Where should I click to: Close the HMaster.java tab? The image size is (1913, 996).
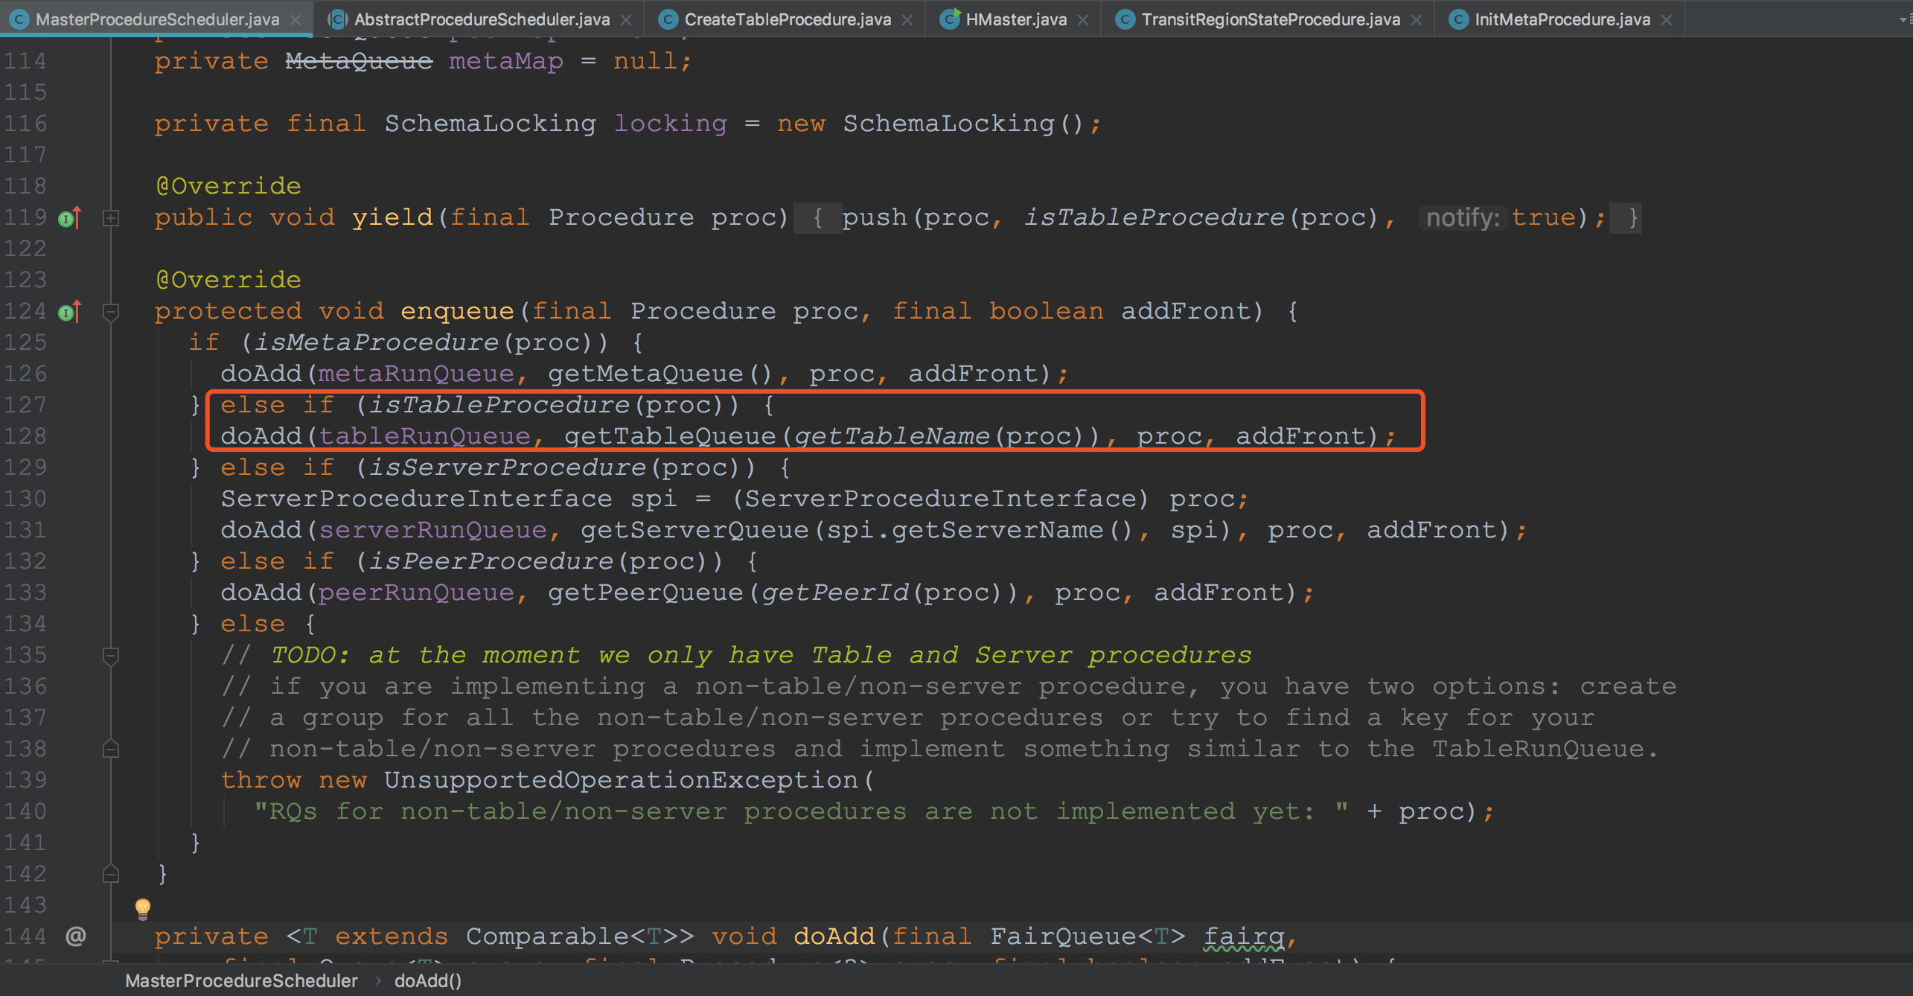tap(1083, 20)
